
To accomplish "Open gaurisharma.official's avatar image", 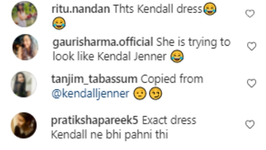I will point(25,47).
